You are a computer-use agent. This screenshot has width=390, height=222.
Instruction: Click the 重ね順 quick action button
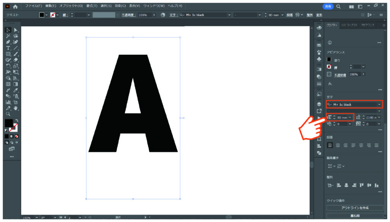coord(355,216)
